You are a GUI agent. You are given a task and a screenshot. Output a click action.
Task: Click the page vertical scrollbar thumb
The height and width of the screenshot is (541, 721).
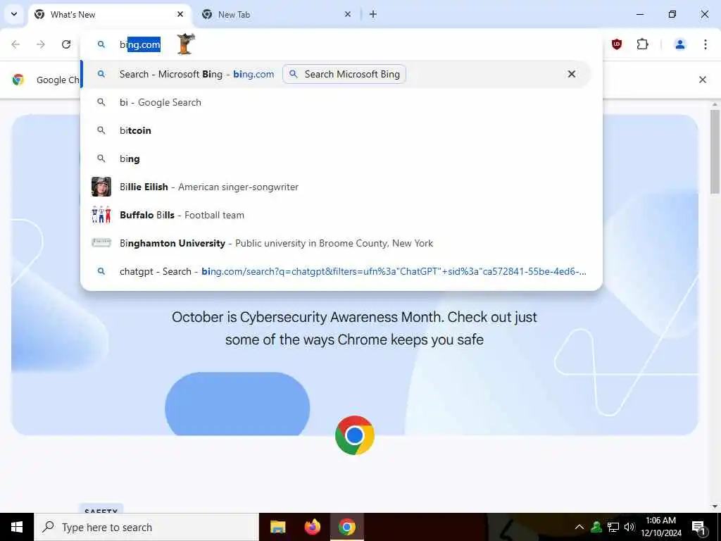pos(715,152)
